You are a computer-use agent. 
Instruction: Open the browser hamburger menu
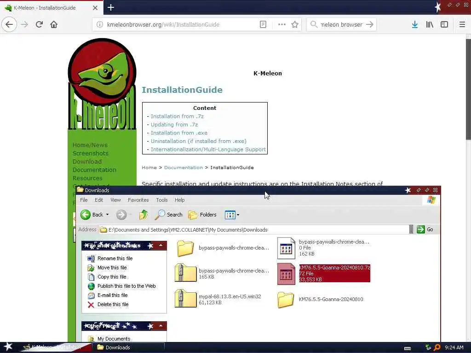(x=462, y=24)
